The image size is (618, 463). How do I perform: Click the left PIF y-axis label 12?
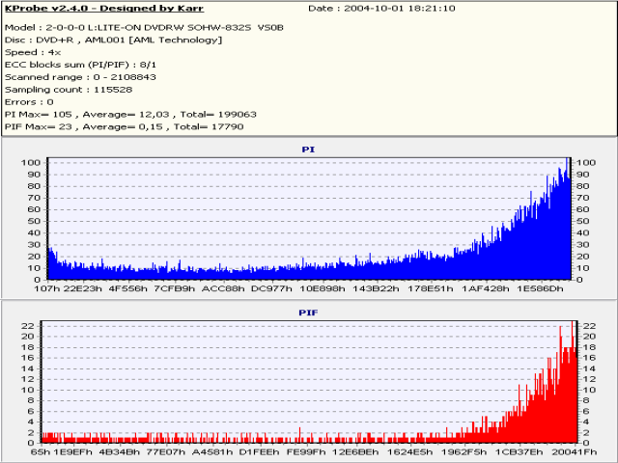pos(28,379)
